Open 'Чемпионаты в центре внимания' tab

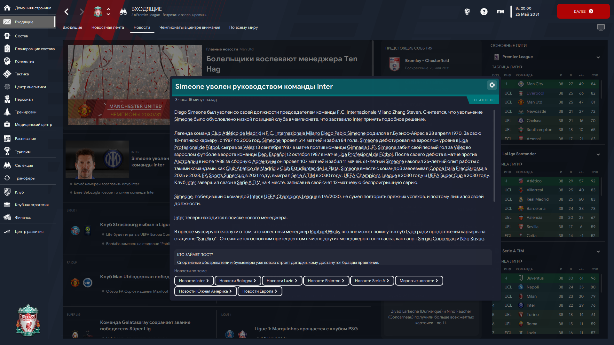190,27
